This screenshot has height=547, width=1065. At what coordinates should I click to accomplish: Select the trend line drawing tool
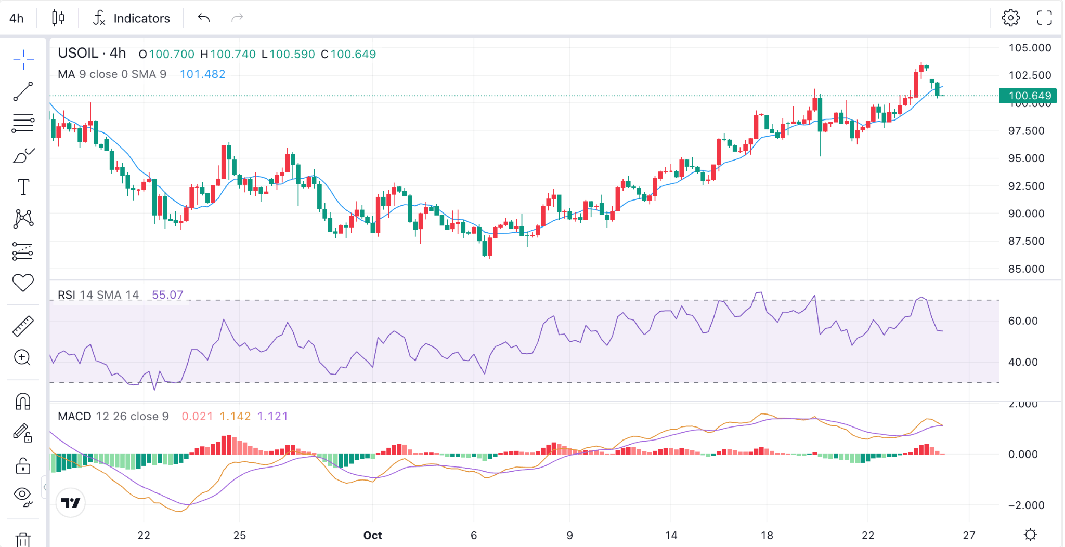23,91
